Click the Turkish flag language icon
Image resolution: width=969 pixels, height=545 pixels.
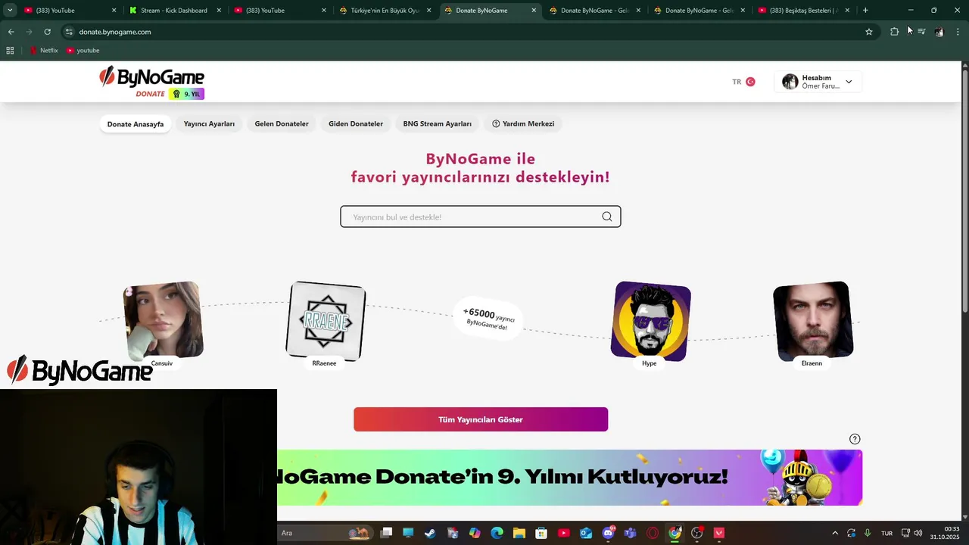coord(750,82)
